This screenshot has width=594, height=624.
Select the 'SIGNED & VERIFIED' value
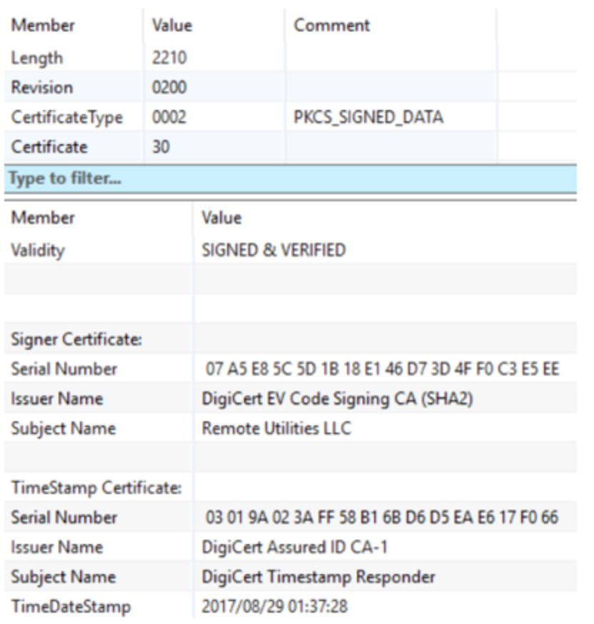coord(273,251)
